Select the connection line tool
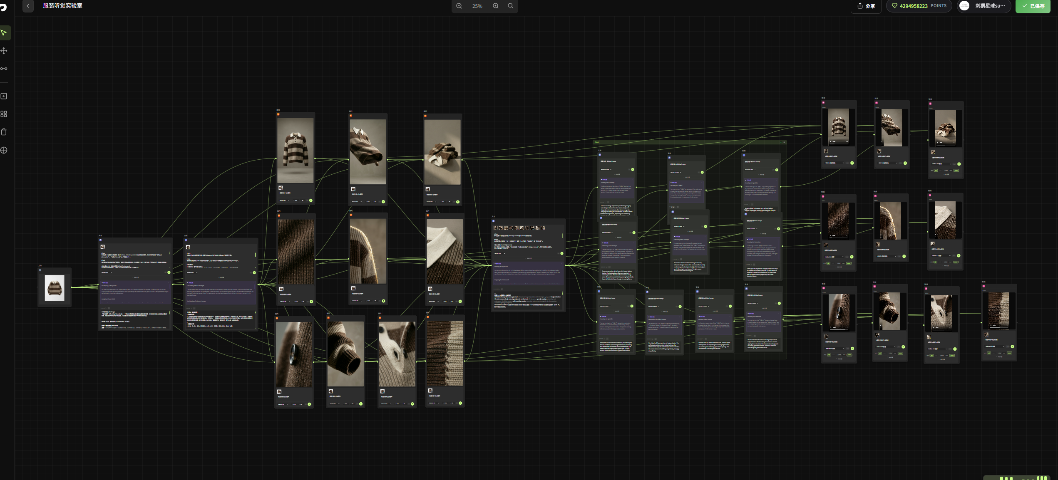 point(4,69)
